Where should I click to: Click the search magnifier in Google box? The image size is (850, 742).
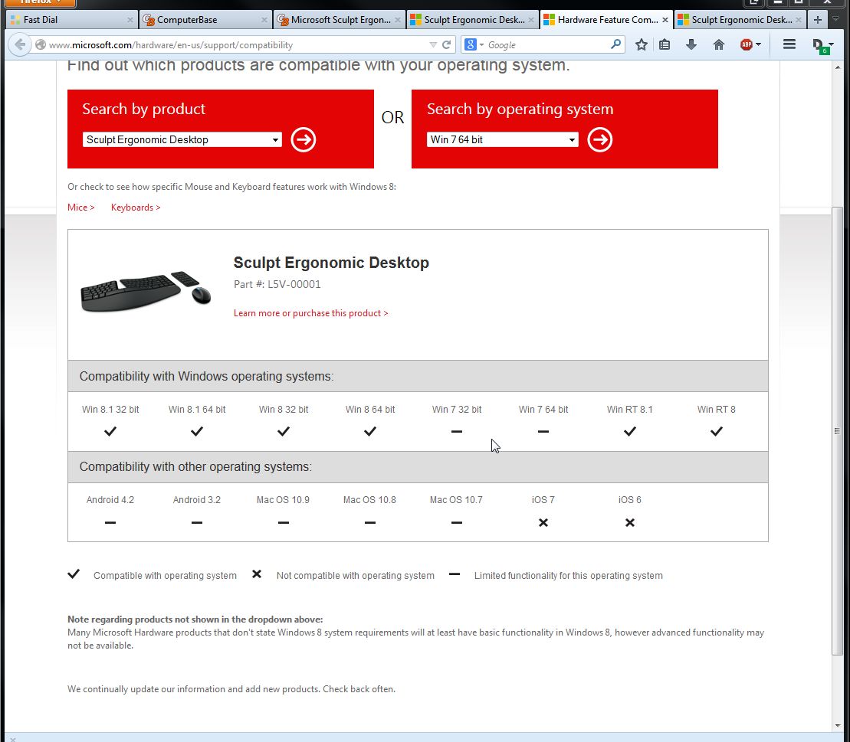tap(615, 44)
